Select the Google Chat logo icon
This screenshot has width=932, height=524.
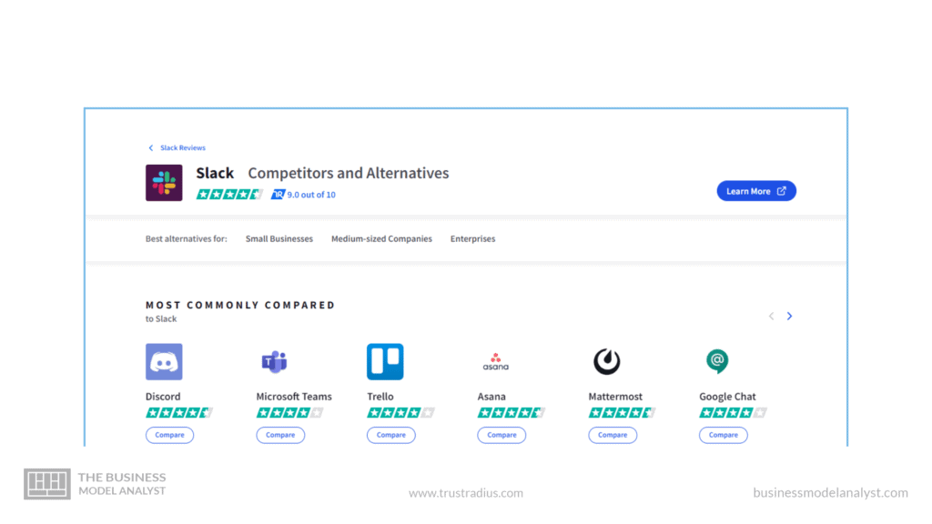point(717,361)
